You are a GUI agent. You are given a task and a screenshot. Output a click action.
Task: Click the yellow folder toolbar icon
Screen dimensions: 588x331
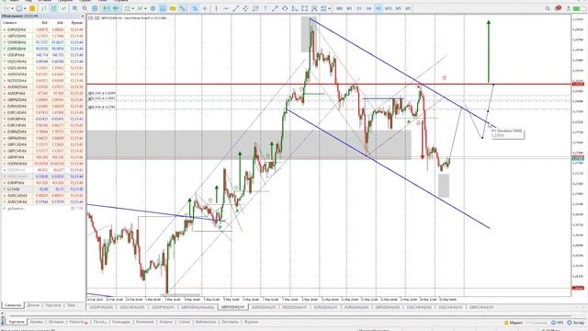(173, 8)
